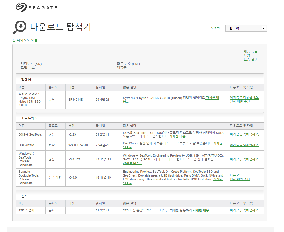284x232 pixels.
Task: Click 전자 메일 수신 for Nytro firmware
Action: [x=240, y=101]
